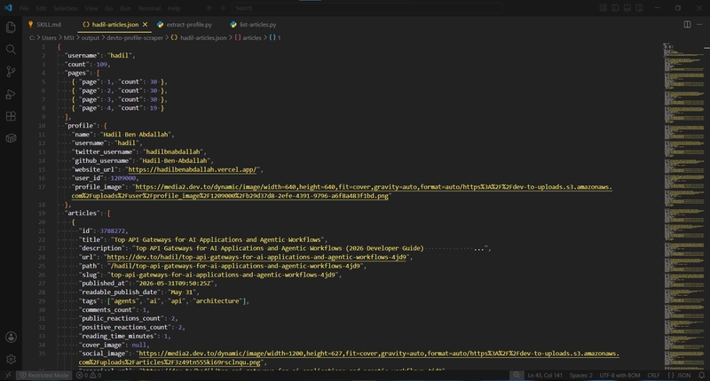The width and height of the screenshot is (710, 381).
Task: Click the C: drive breadcrumb segment
Action: [32, 38]
